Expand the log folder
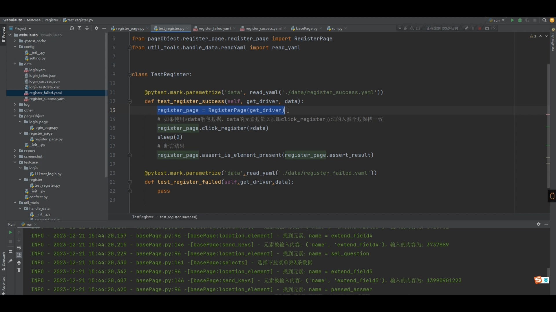Screen dimensions: 556x312 (x=15, y=104)
